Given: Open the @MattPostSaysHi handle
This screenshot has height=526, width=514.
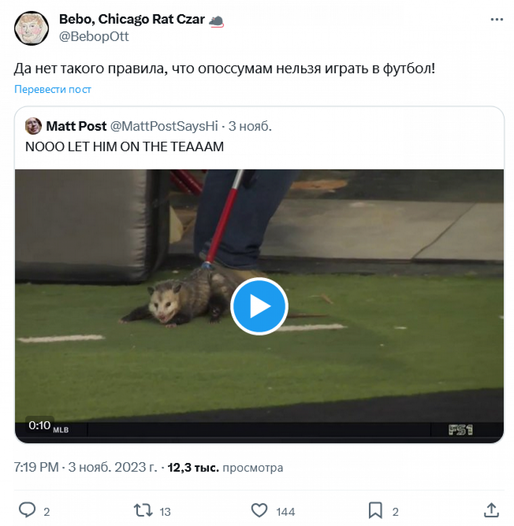Looking at the screenshot, I should point(164,126).
